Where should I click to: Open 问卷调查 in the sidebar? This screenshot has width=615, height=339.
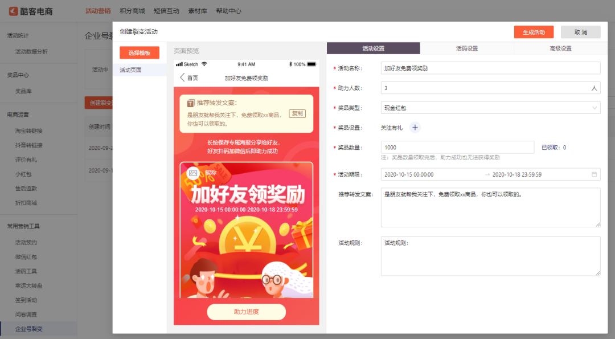coord(26,315)
